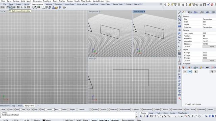The height and width of the screenshot is (121, 216).
Task: Click the 2D mode button in lower panel
Action: (185, 72)
